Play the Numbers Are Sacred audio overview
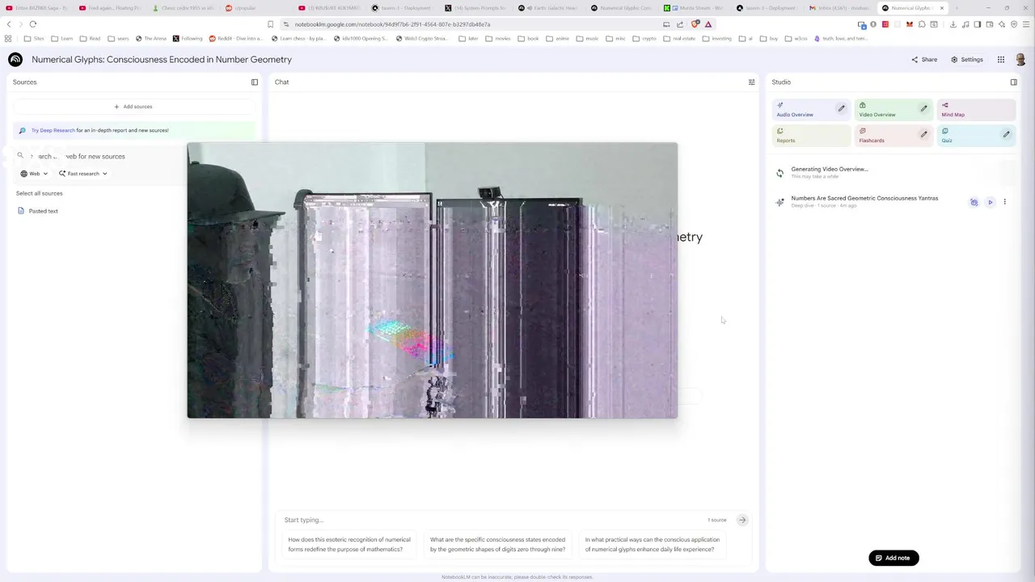Image resolution: width=1035 pixels, height=582 pixels. click(990, 202)
